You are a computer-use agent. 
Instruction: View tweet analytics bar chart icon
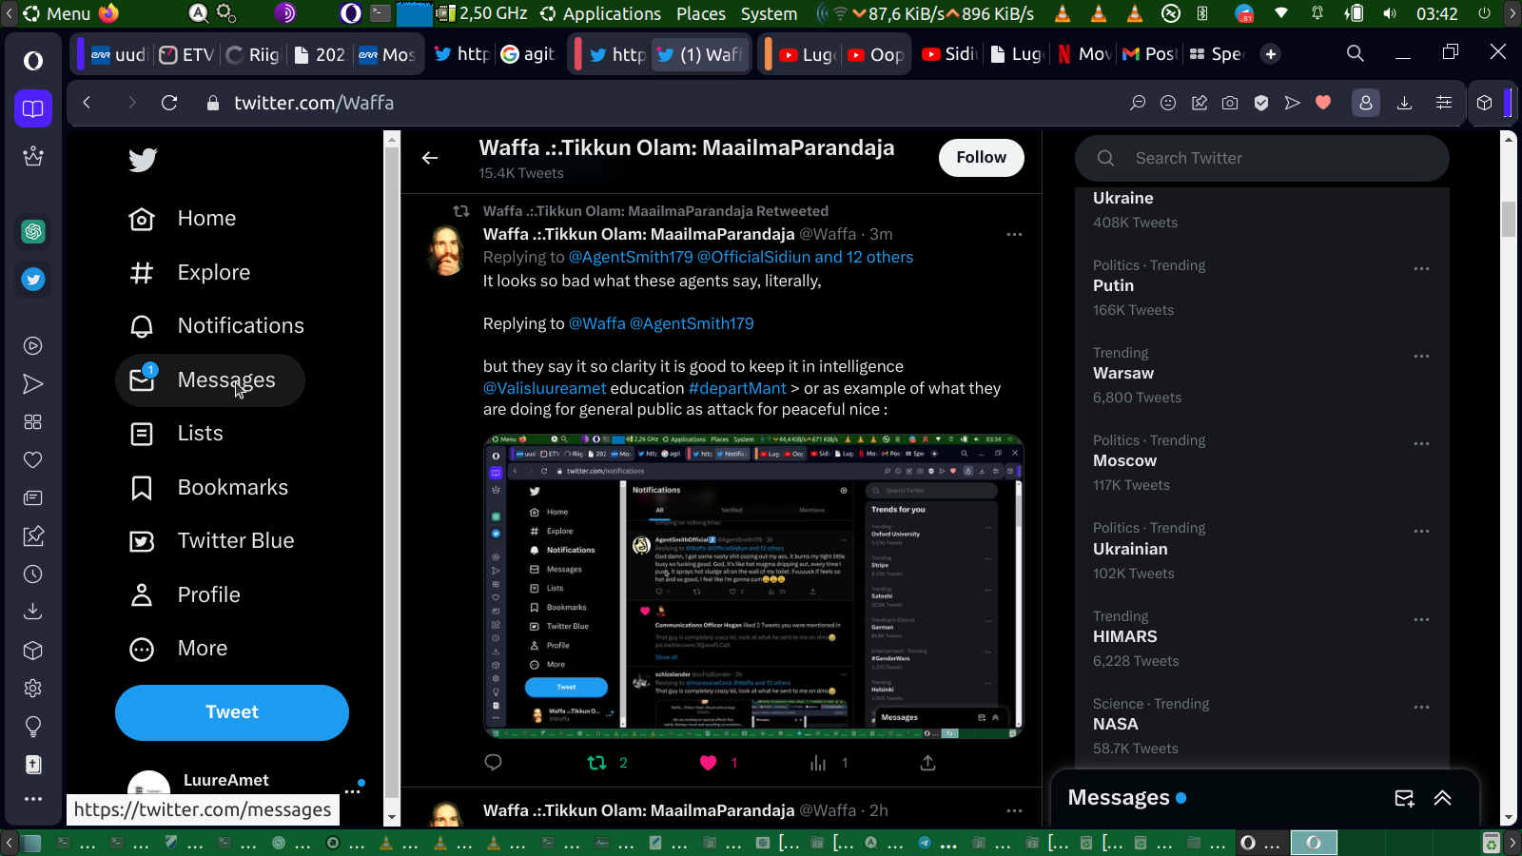coord(818,763)
